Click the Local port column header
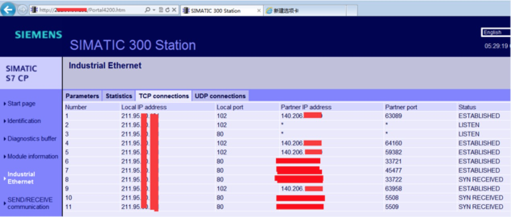 pyautogui.click(x=230, y=107)
